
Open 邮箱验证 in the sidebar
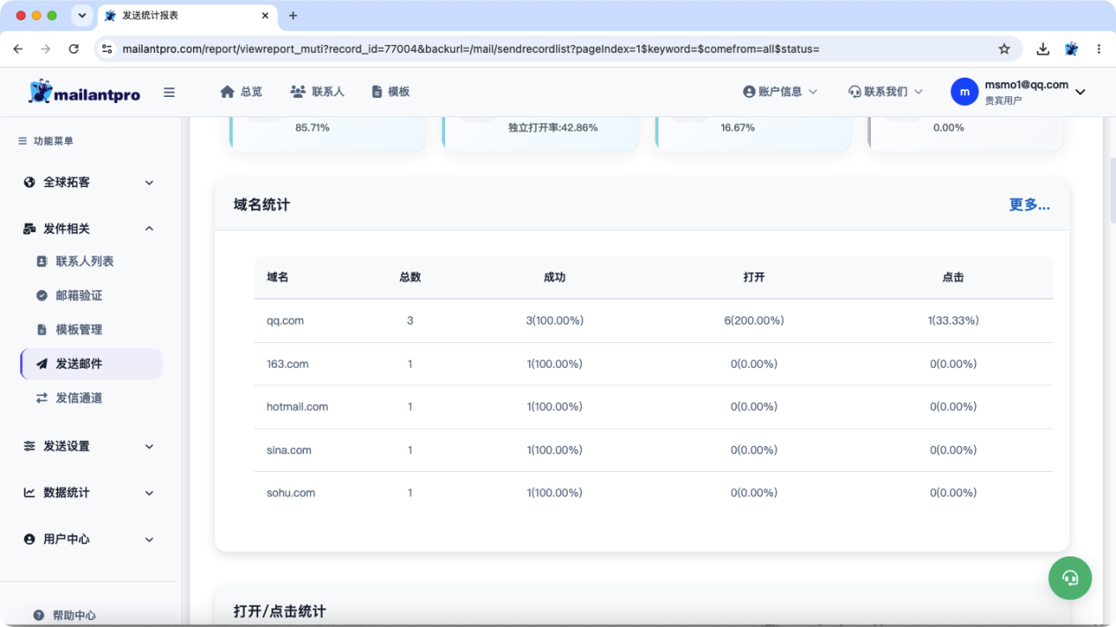[79, 295]
